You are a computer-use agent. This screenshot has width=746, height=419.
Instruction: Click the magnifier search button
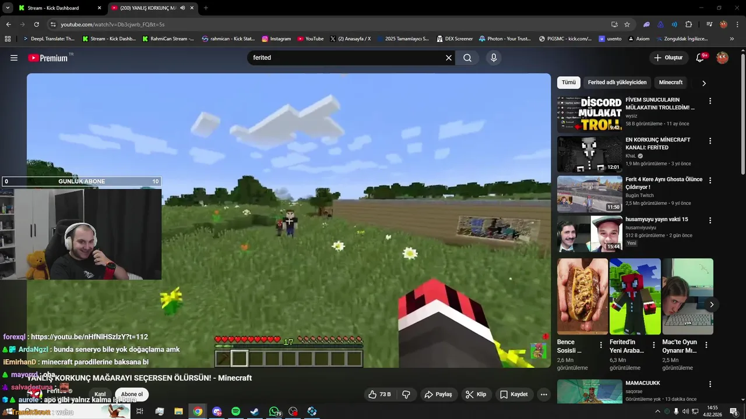[467, 58]
